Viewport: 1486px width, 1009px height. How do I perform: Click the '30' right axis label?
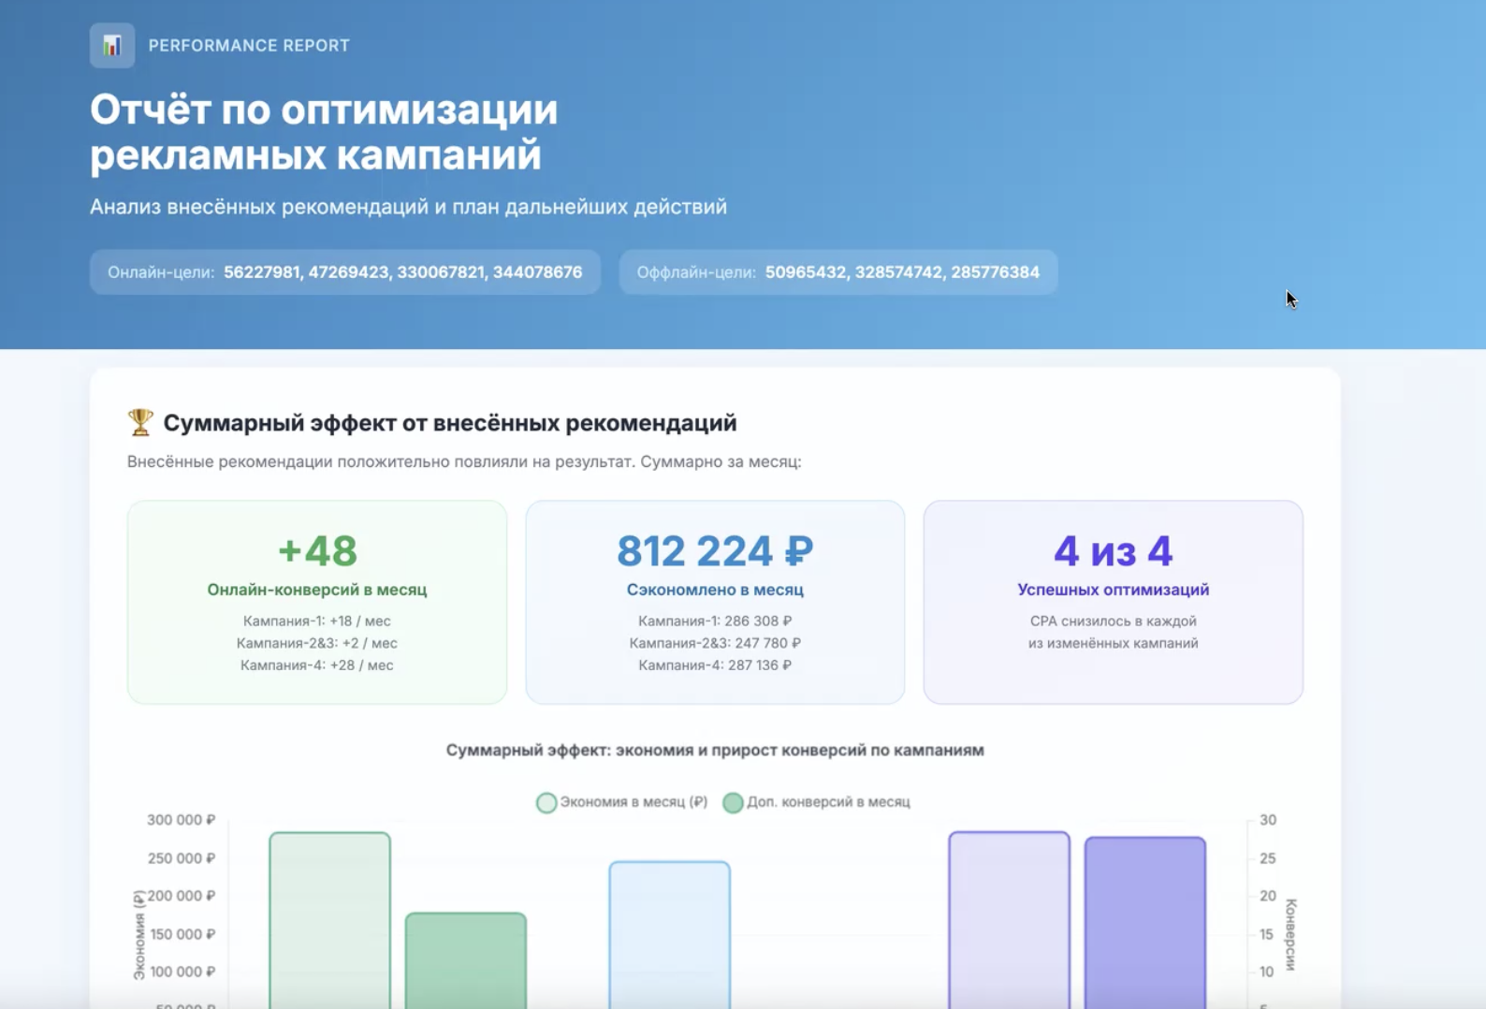pyautogui.click(x=1268, y=820)
